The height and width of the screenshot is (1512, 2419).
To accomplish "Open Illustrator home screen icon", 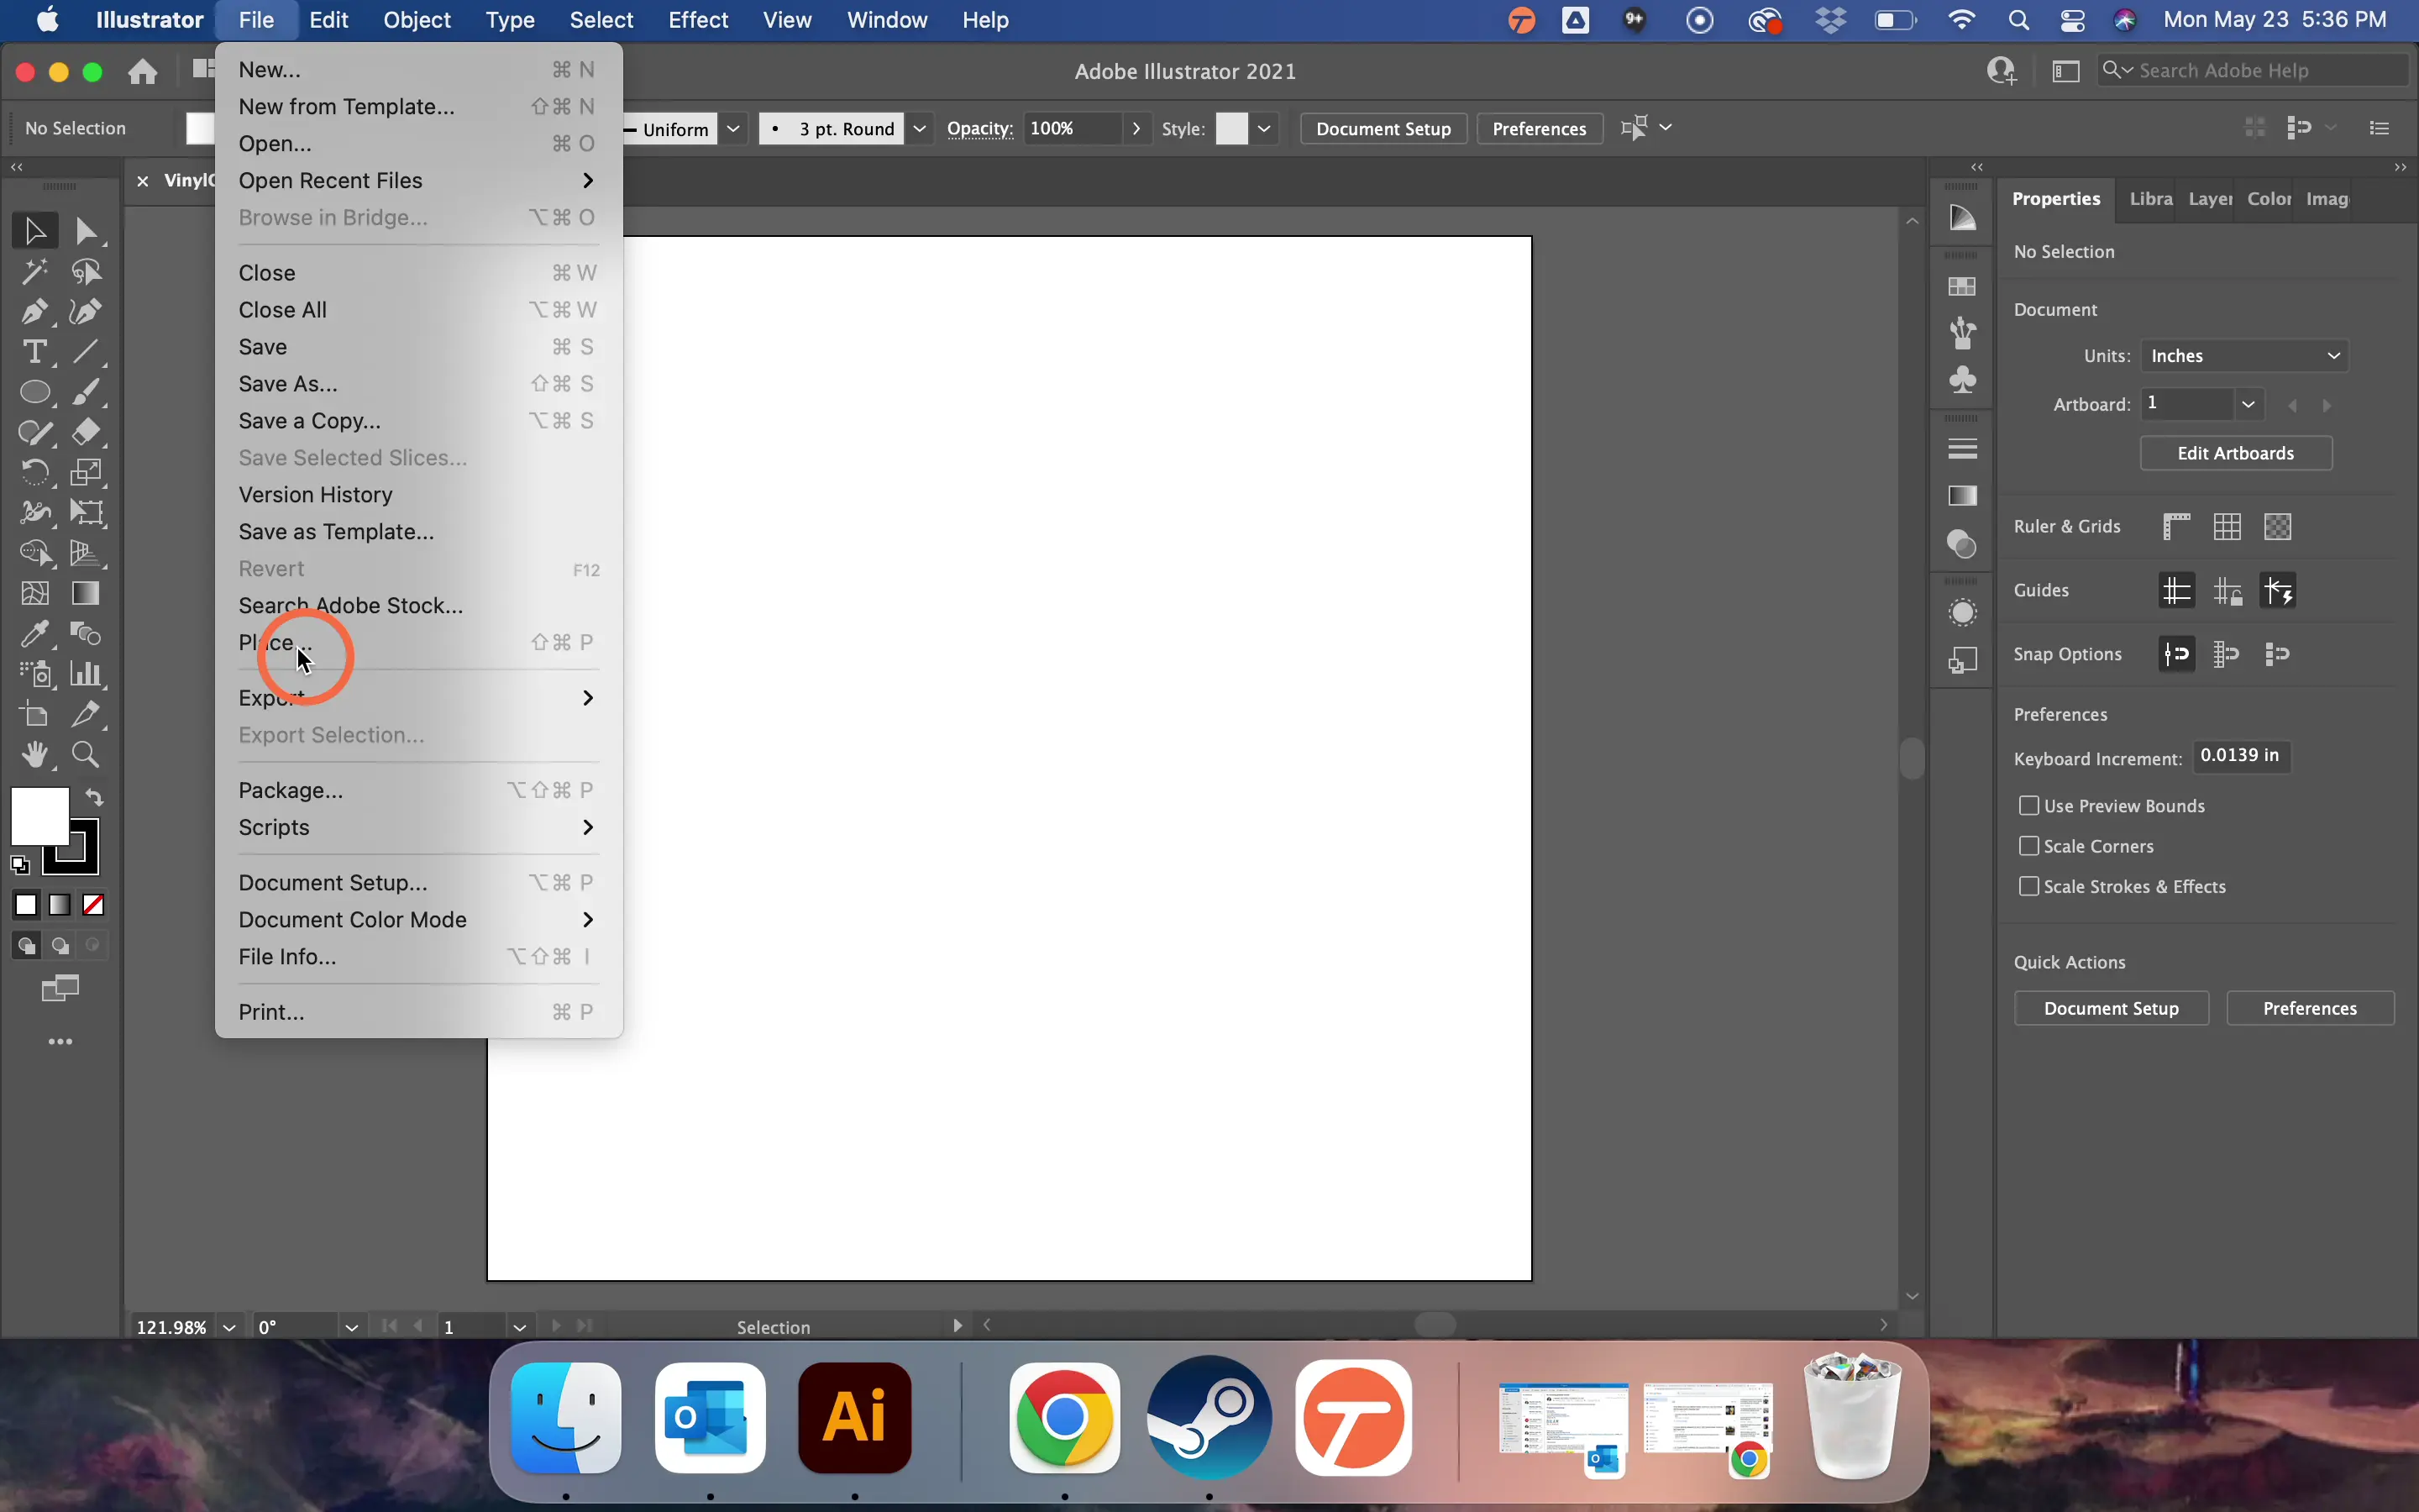I will pyautogui.click(x=143, y=72).
